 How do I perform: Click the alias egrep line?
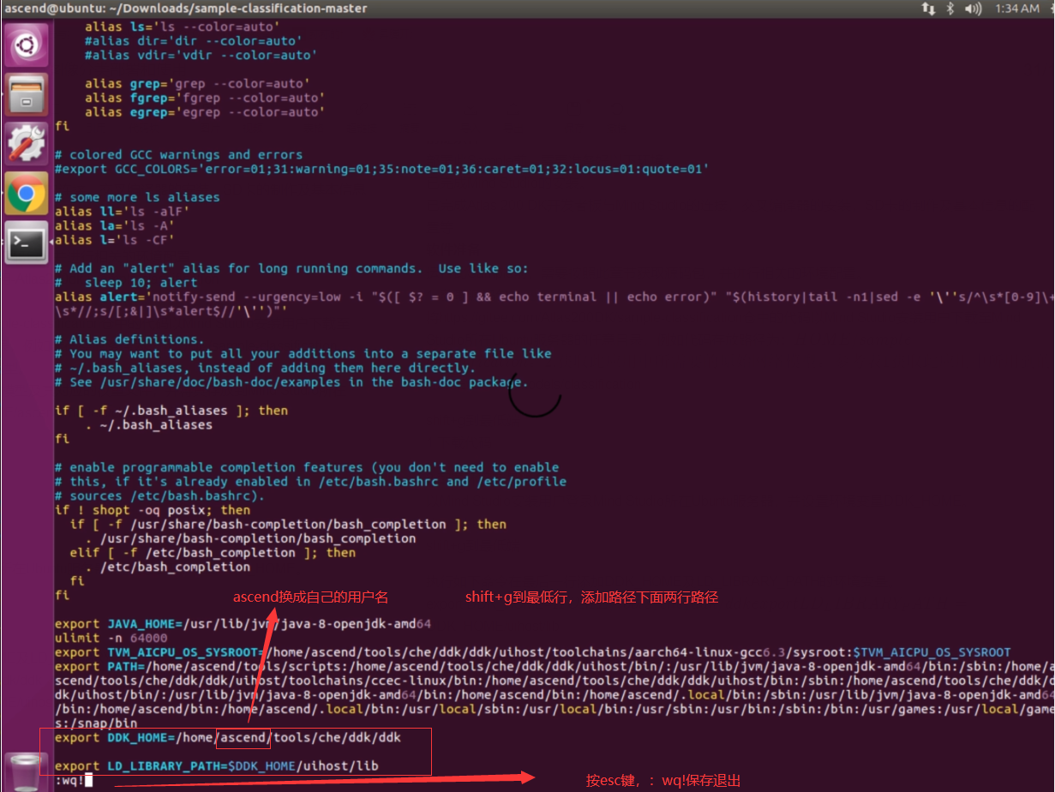pos(204,112)
